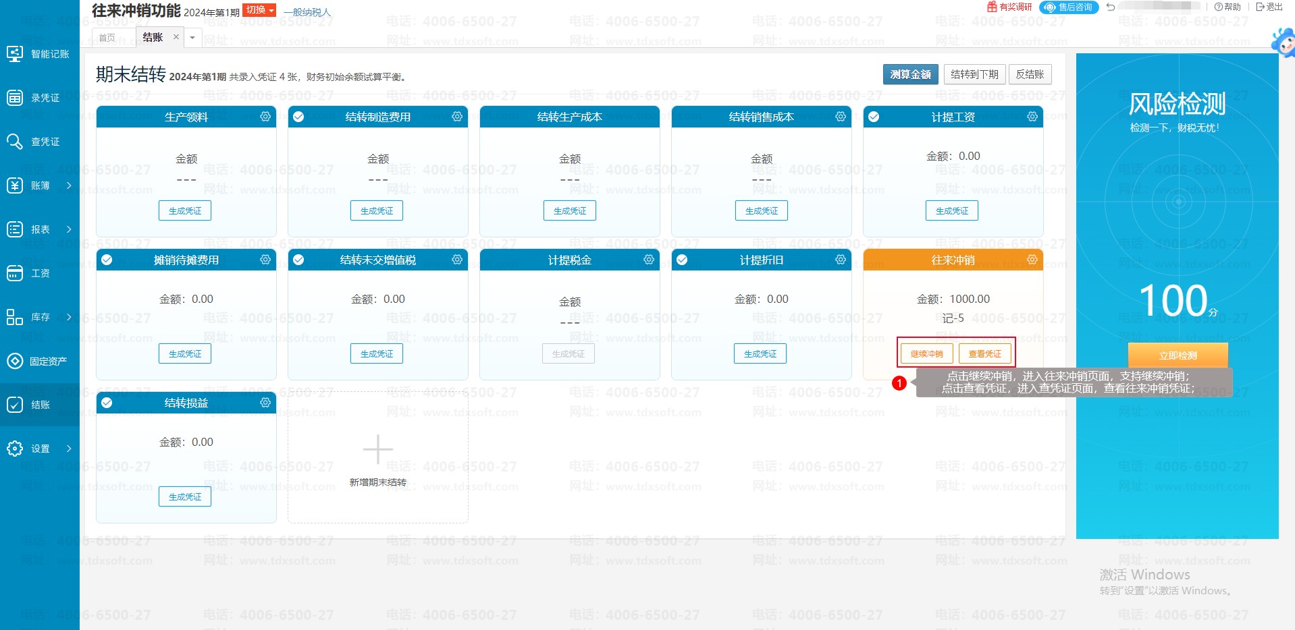Click the plus icon for 新增期末结转
Image resolution: width=1295 pixels, height=630 pixels.
(377, 449)
